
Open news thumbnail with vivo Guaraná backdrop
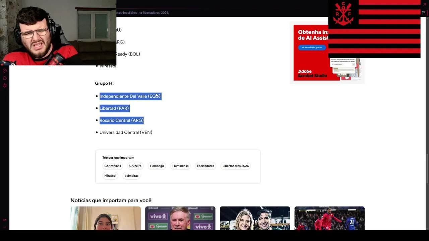[180, 218]
